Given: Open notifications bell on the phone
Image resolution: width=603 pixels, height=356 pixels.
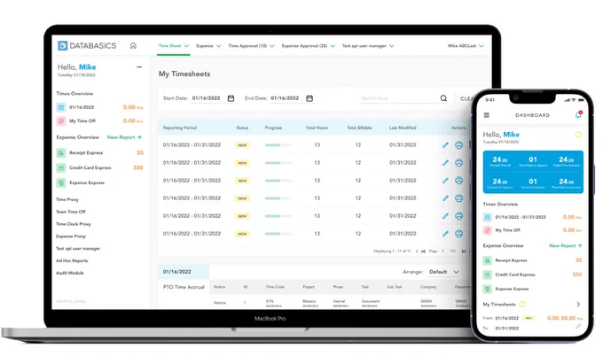Looking at the screenshot, I should [578, 114].
